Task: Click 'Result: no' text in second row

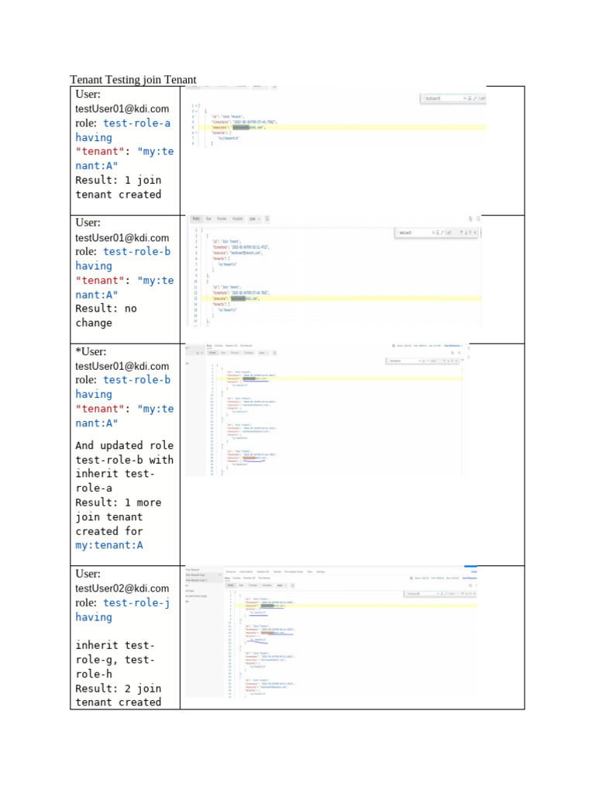Action: click(x=106, y=309)
